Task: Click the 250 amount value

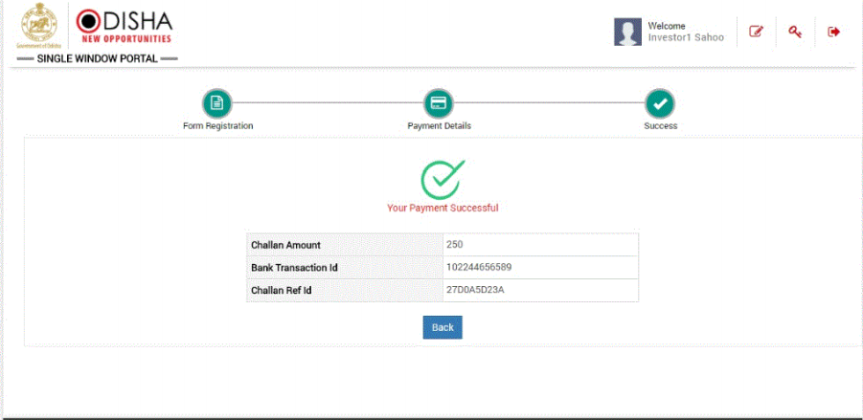Action: pos(455,245)
